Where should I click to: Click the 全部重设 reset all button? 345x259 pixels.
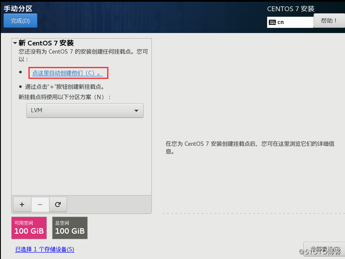(x=324, y=249)
